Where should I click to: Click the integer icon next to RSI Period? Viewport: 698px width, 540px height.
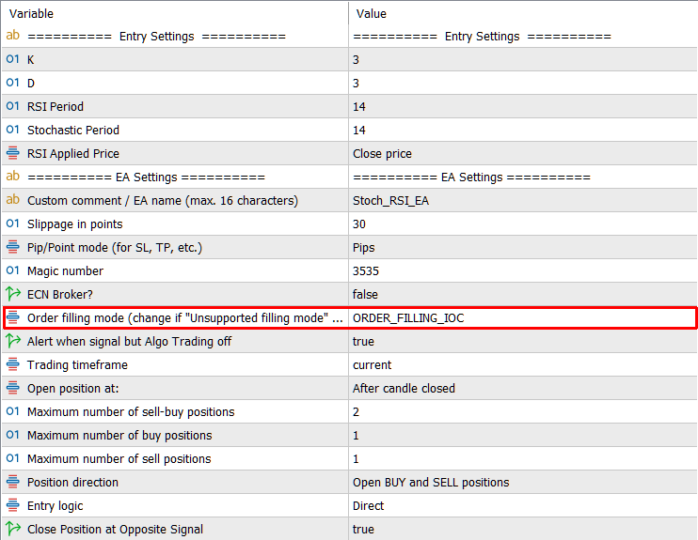tap(13, 106)
